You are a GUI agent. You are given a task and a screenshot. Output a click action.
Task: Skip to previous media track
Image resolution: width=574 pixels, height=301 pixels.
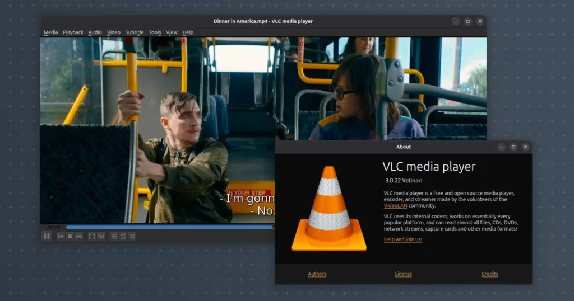click(61, 237)
